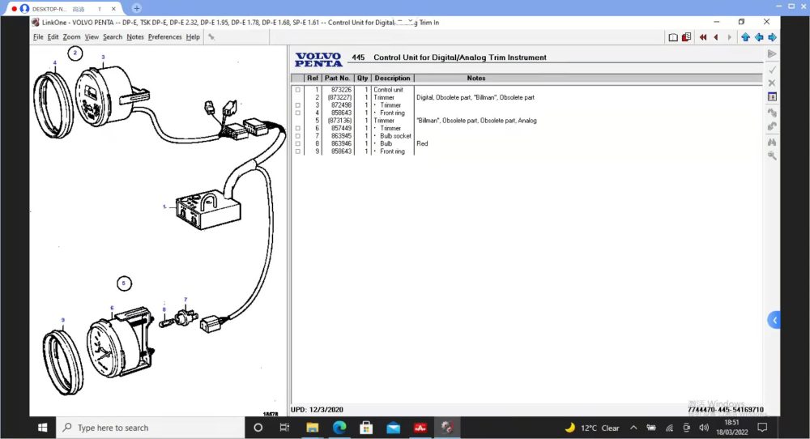Click the blue back arrow
The height and width of the screenshot is (439, 810).
click(x=759, y=37)
